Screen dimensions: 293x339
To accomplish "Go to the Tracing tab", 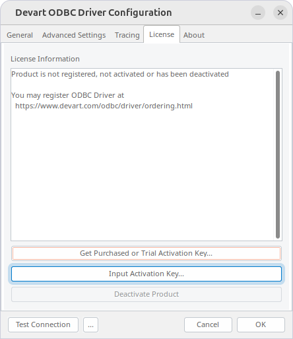I will (x=127, y=35).
